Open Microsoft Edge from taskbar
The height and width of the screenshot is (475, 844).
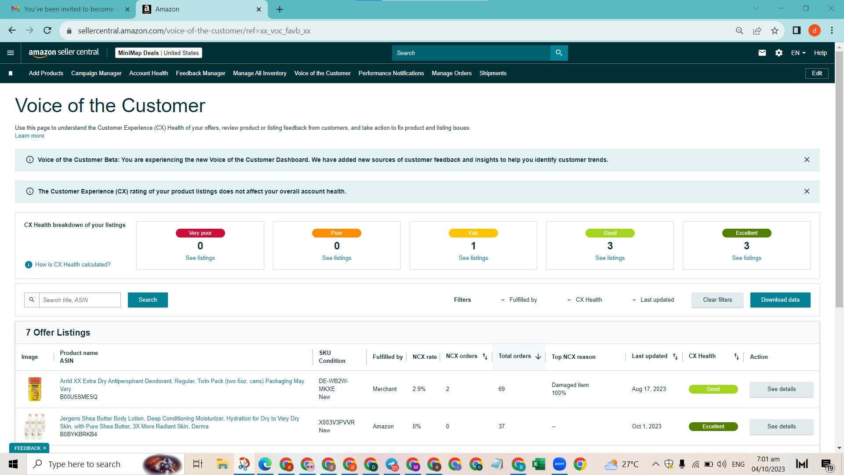pos(265,464)
